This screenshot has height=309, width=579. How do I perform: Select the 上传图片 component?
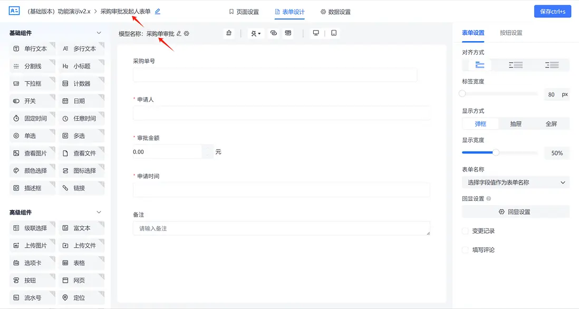pos(32,245)
